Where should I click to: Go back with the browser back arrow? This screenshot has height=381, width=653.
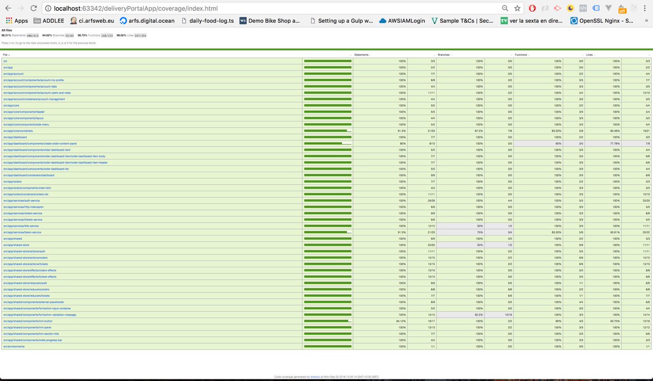[8, 8]
